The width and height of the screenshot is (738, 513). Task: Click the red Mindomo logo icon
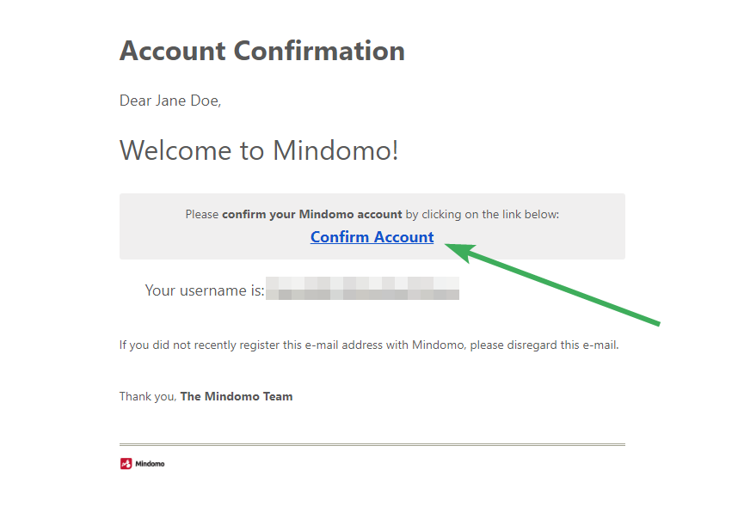click(126, 464)
